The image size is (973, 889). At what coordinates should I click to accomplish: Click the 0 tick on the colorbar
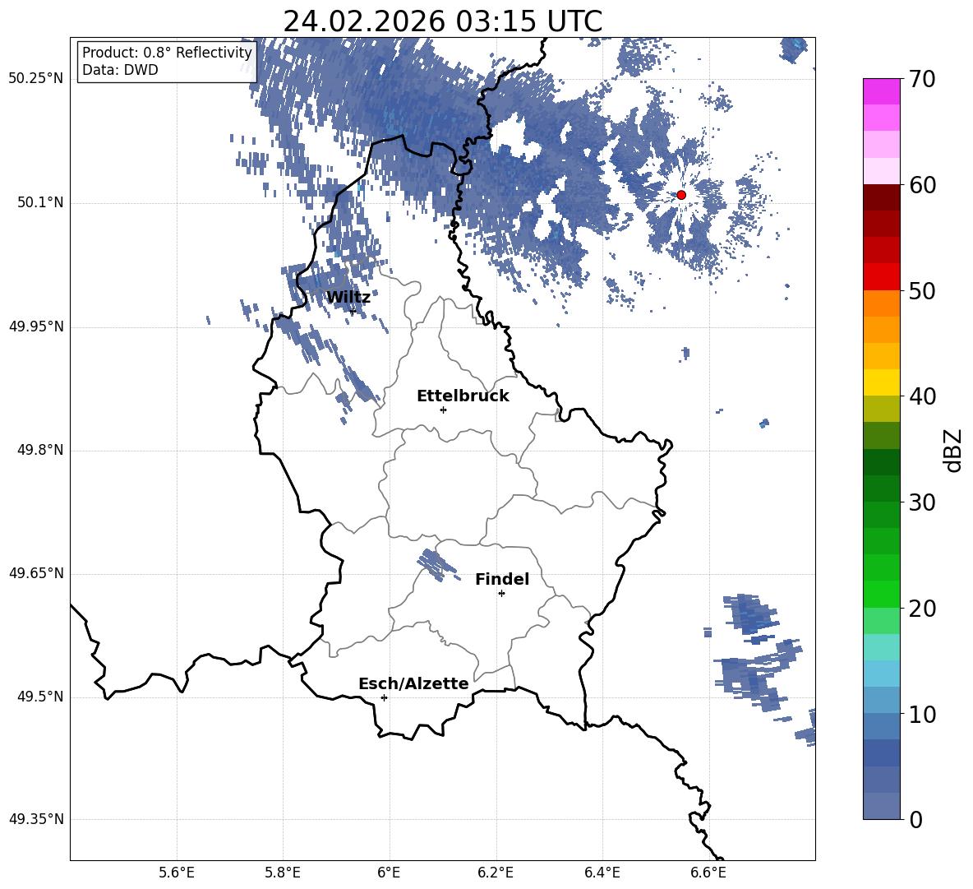[915, 820]
